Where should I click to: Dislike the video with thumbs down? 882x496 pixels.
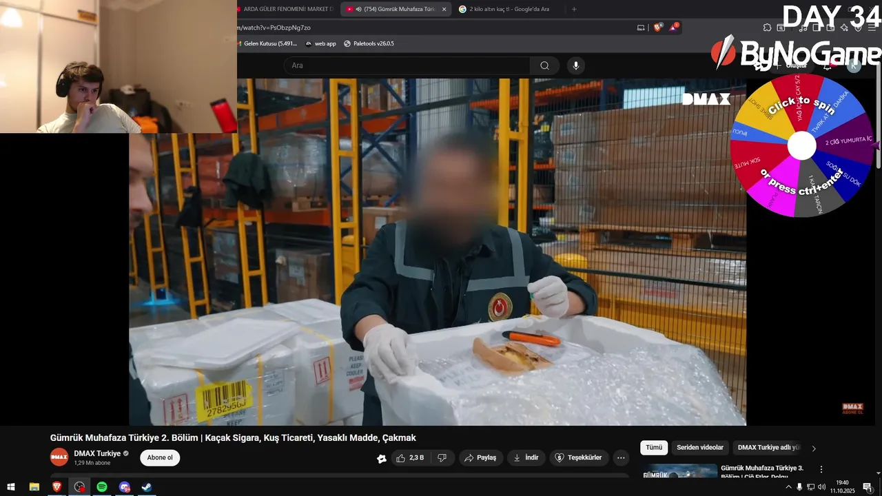click(442, 457)
